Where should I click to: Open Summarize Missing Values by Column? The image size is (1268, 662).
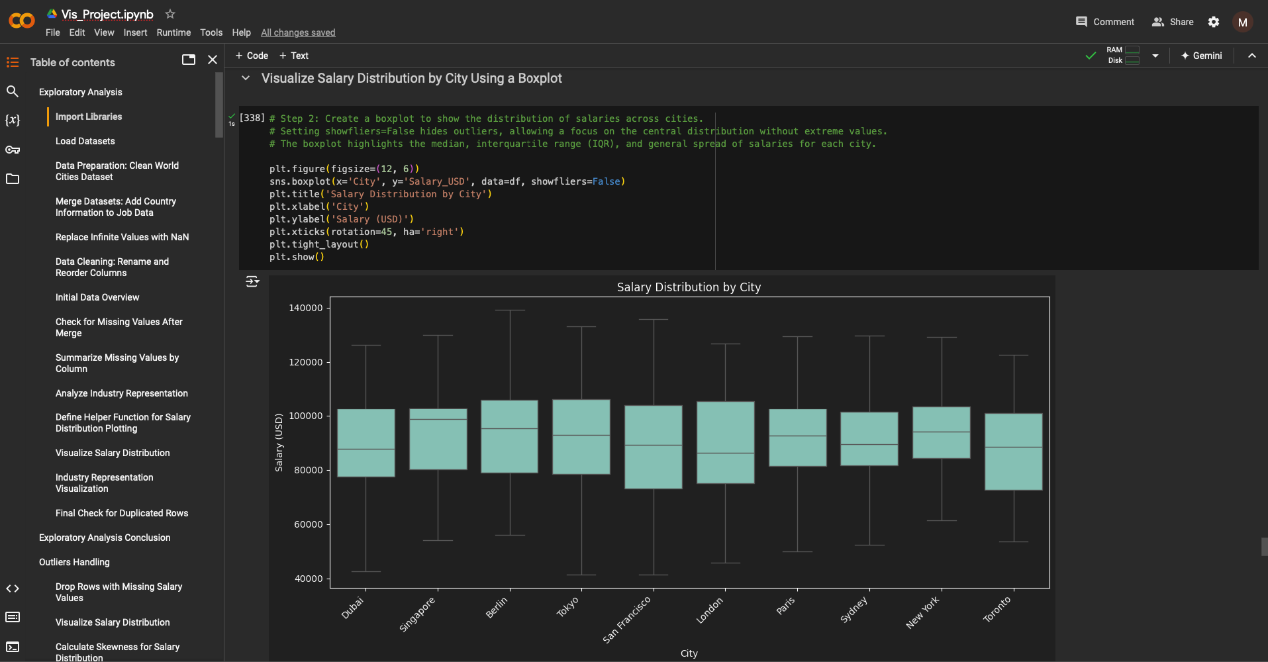117,363
